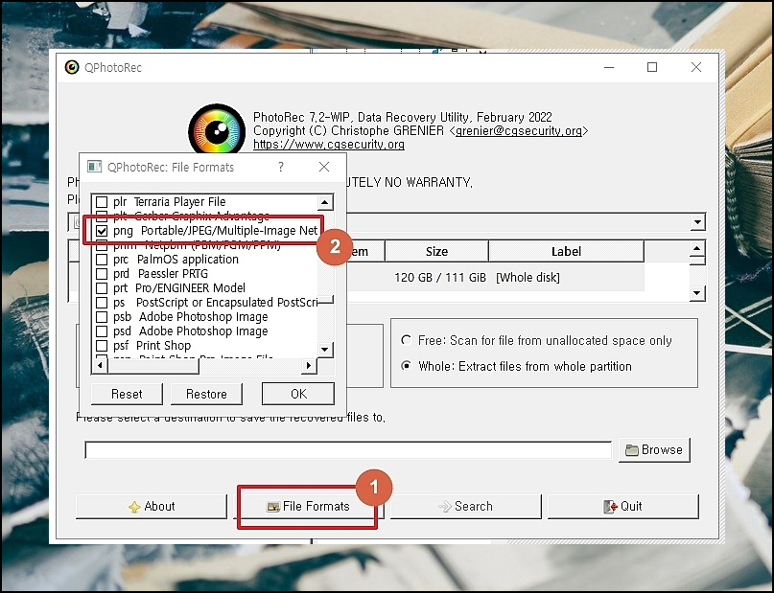Click the exit icon on Quit button
The height and width of the screenshot is (593, 774).
610,506
